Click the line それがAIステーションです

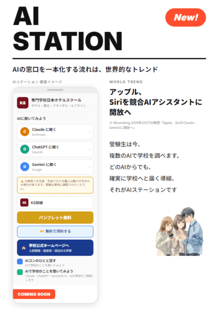tap(143, 190)
